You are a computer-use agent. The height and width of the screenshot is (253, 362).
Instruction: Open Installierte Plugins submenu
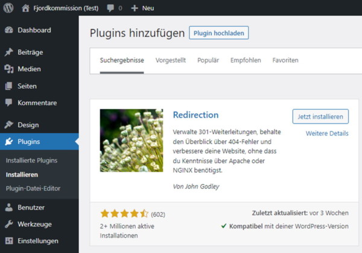[x=31, y=160]
